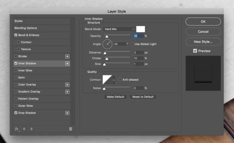Enable the Inner Glow checkbox
234x143 pixels.
coord(16,70)
